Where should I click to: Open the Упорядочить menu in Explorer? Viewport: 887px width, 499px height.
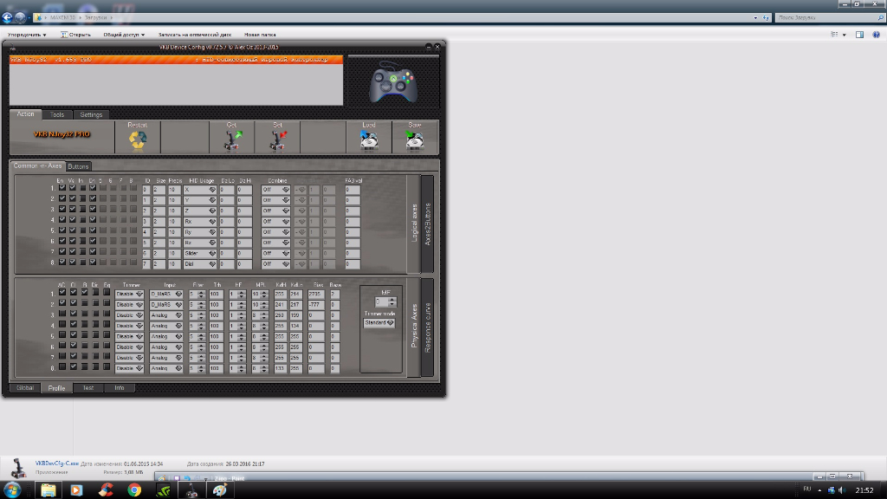click(27, 35)
